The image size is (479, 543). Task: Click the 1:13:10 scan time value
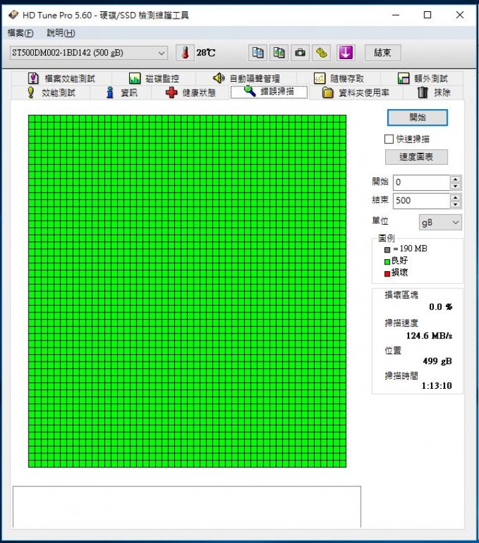point(436,385)
